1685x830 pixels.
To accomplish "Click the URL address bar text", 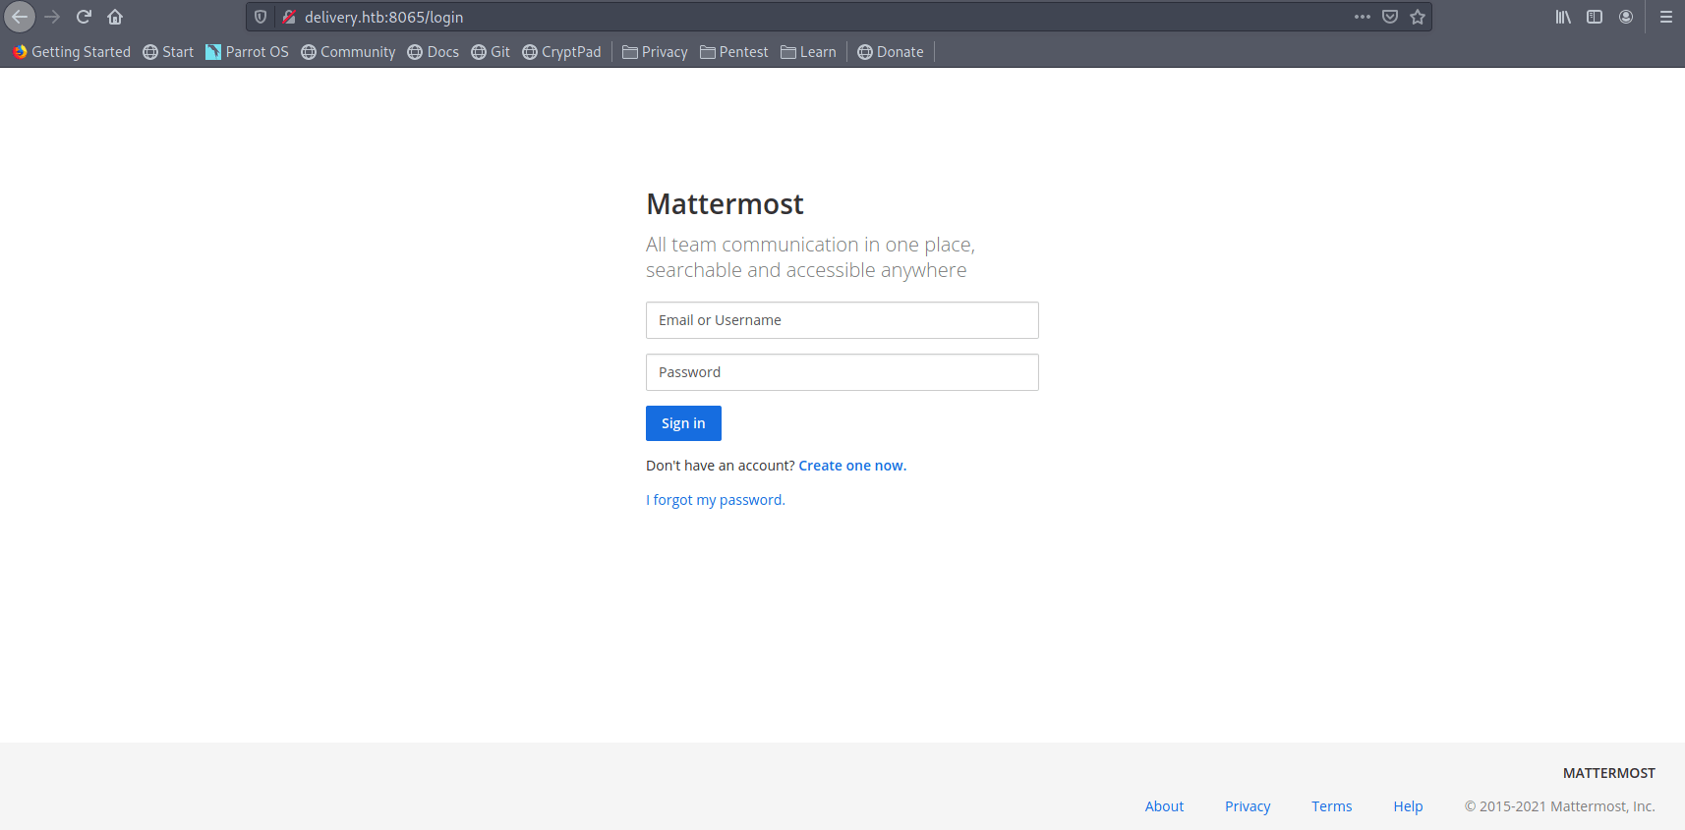I will (384, 17).
